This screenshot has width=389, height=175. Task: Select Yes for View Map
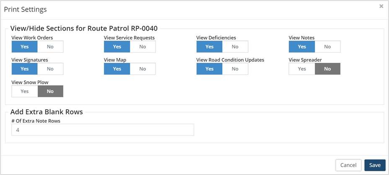point(117,69)
